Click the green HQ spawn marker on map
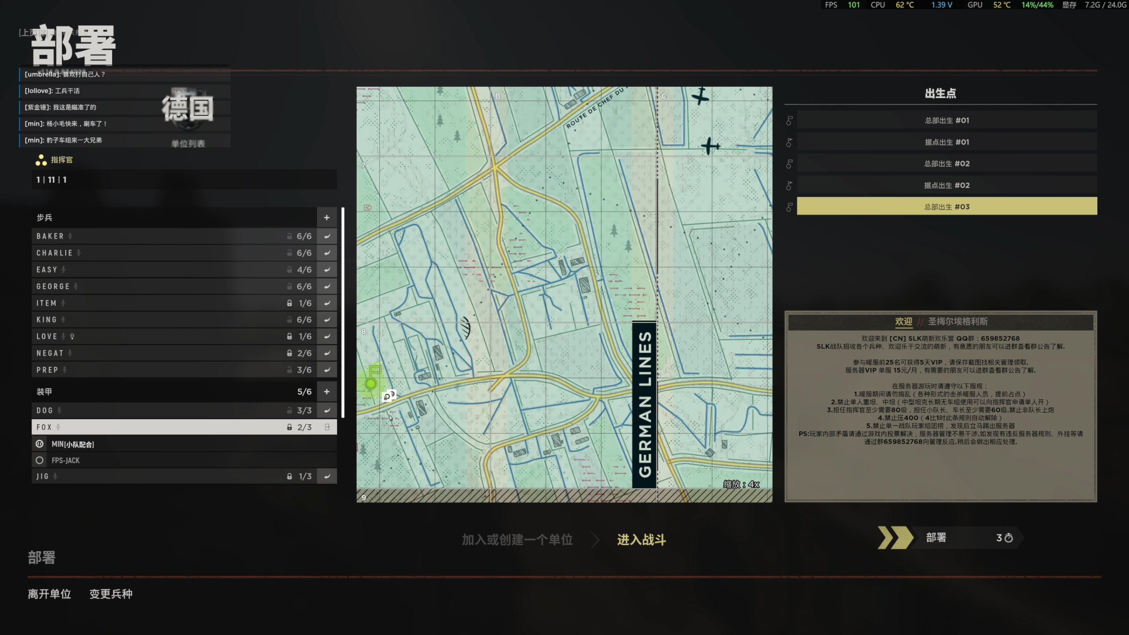 click(x=371, y=384)
